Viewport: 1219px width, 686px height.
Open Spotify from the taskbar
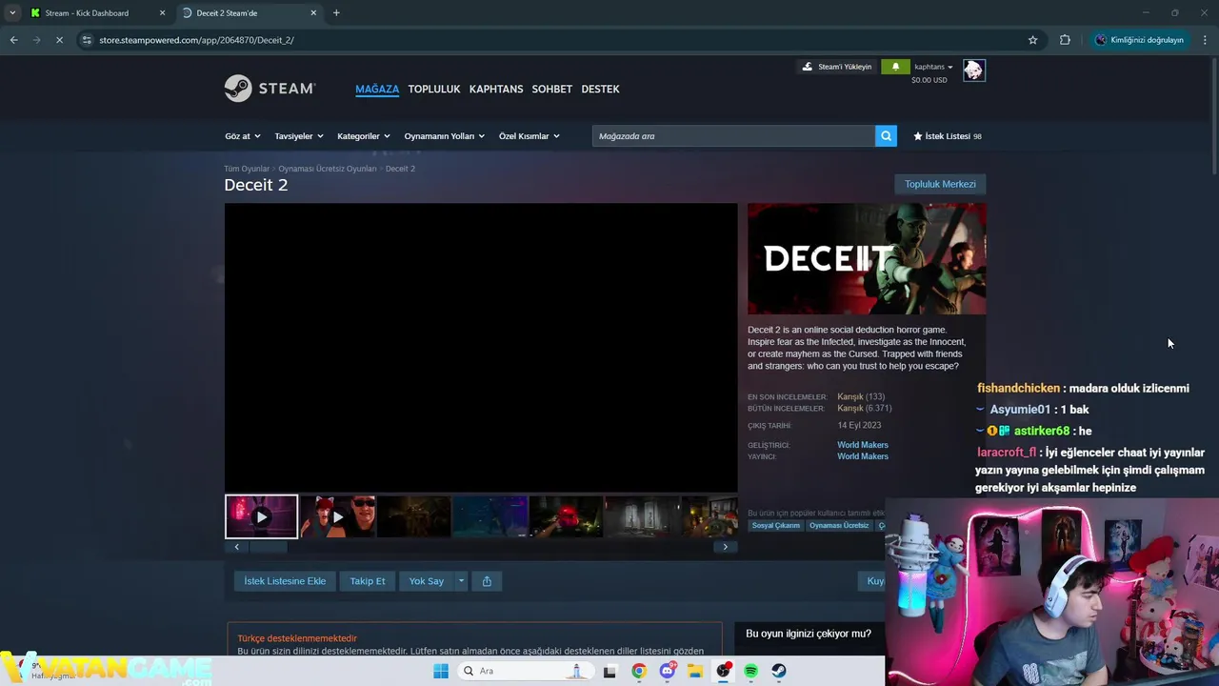[750, 671]
